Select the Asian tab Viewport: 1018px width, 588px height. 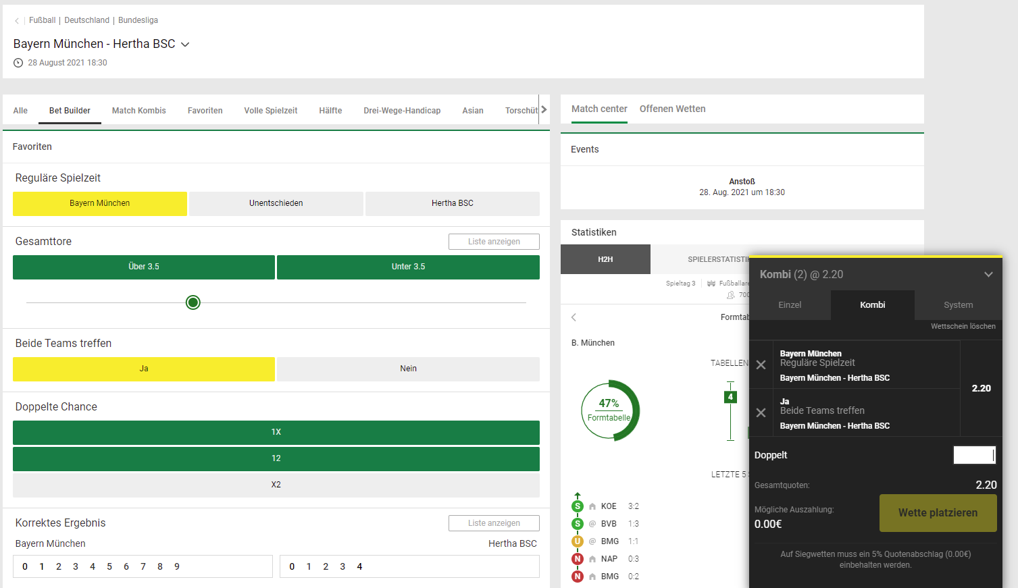(472, 111)
